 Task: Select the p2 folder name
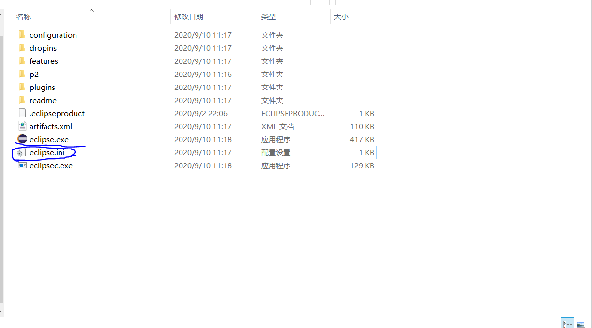pyautogui.click(x=34, y=74)
